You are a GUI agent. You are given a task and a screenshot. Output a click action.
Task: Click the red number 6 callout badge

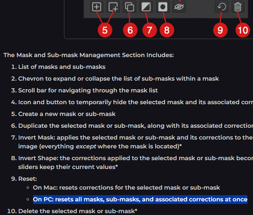(130, 29)
